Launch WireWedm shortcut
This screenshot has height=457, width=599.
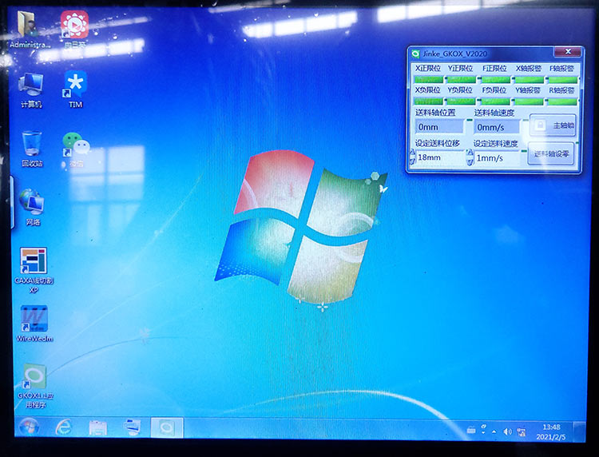click(34, 324)
